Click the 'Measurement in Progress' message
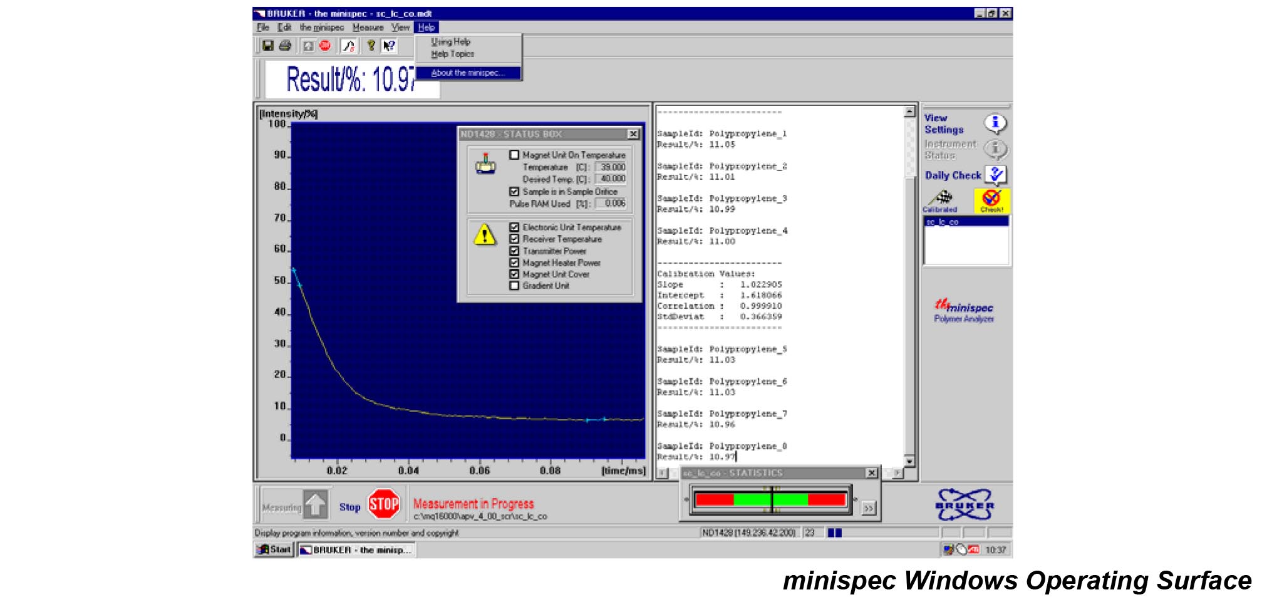The image size is (1262, 607). 473,504
